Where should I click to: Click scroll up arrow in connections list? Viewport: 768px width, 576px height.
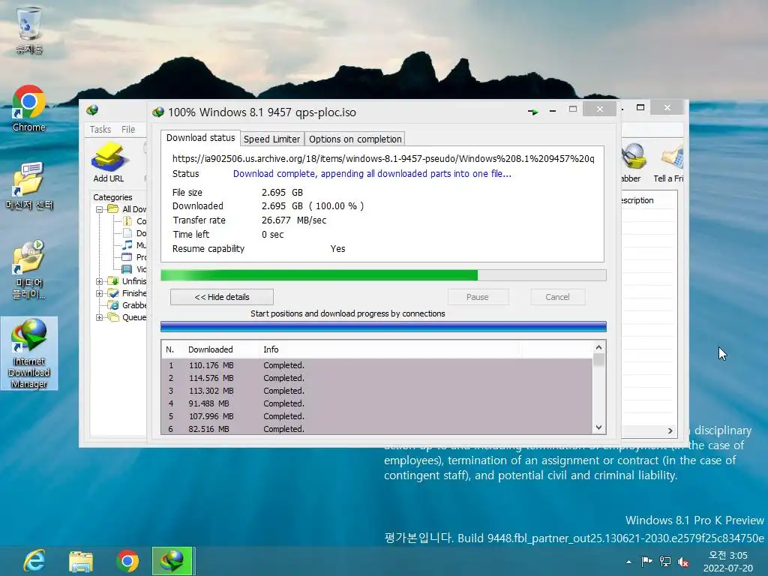[x=598, y=347]
